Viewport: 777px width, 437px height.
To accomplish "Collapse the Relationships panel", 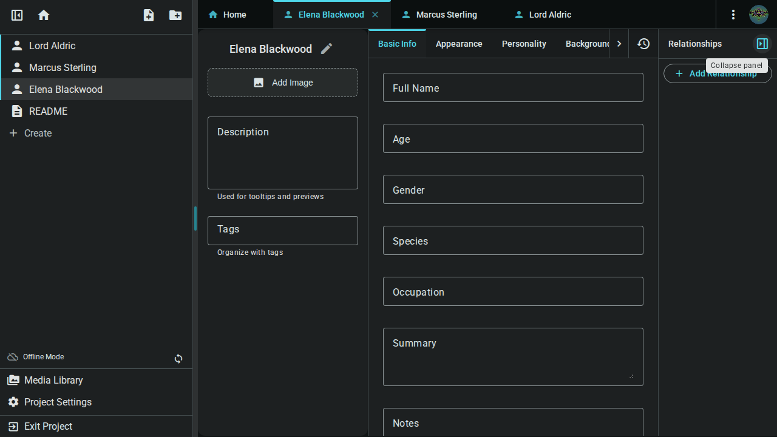I will [762, 43].
